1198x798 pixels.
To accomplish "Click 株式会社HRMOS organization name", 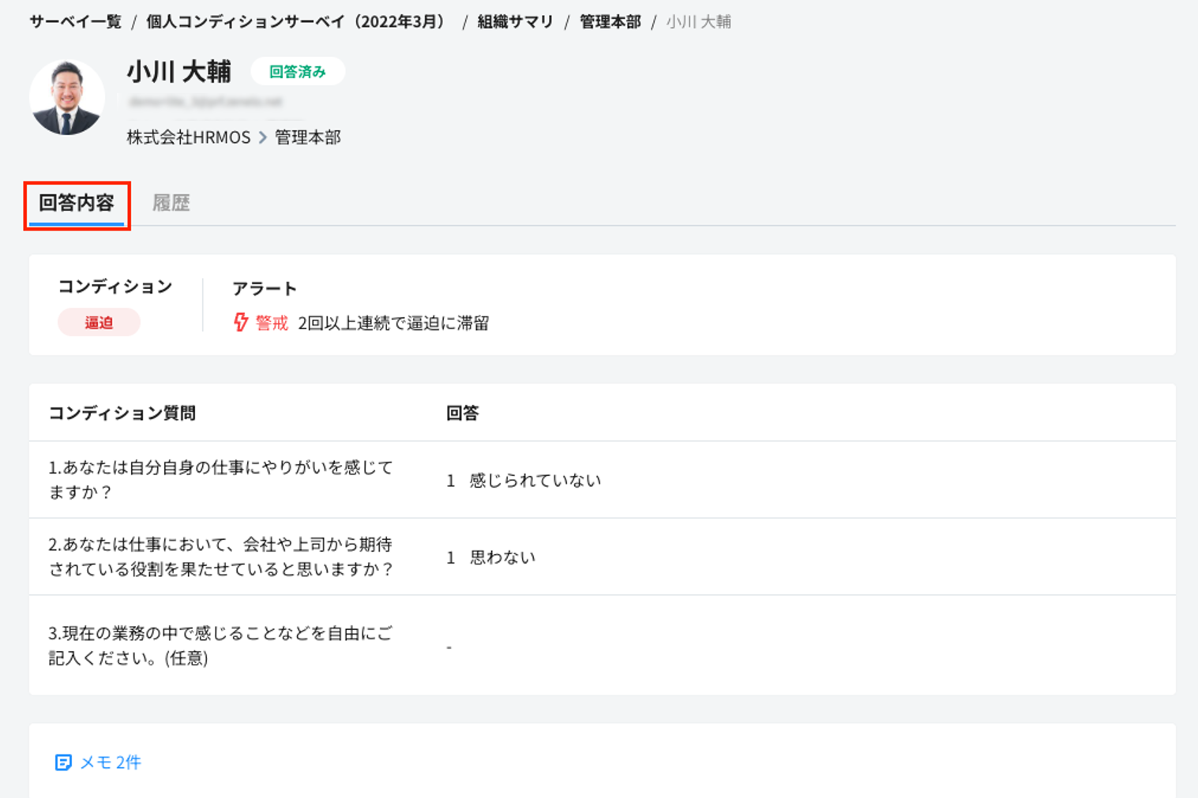I will (189, 137).
